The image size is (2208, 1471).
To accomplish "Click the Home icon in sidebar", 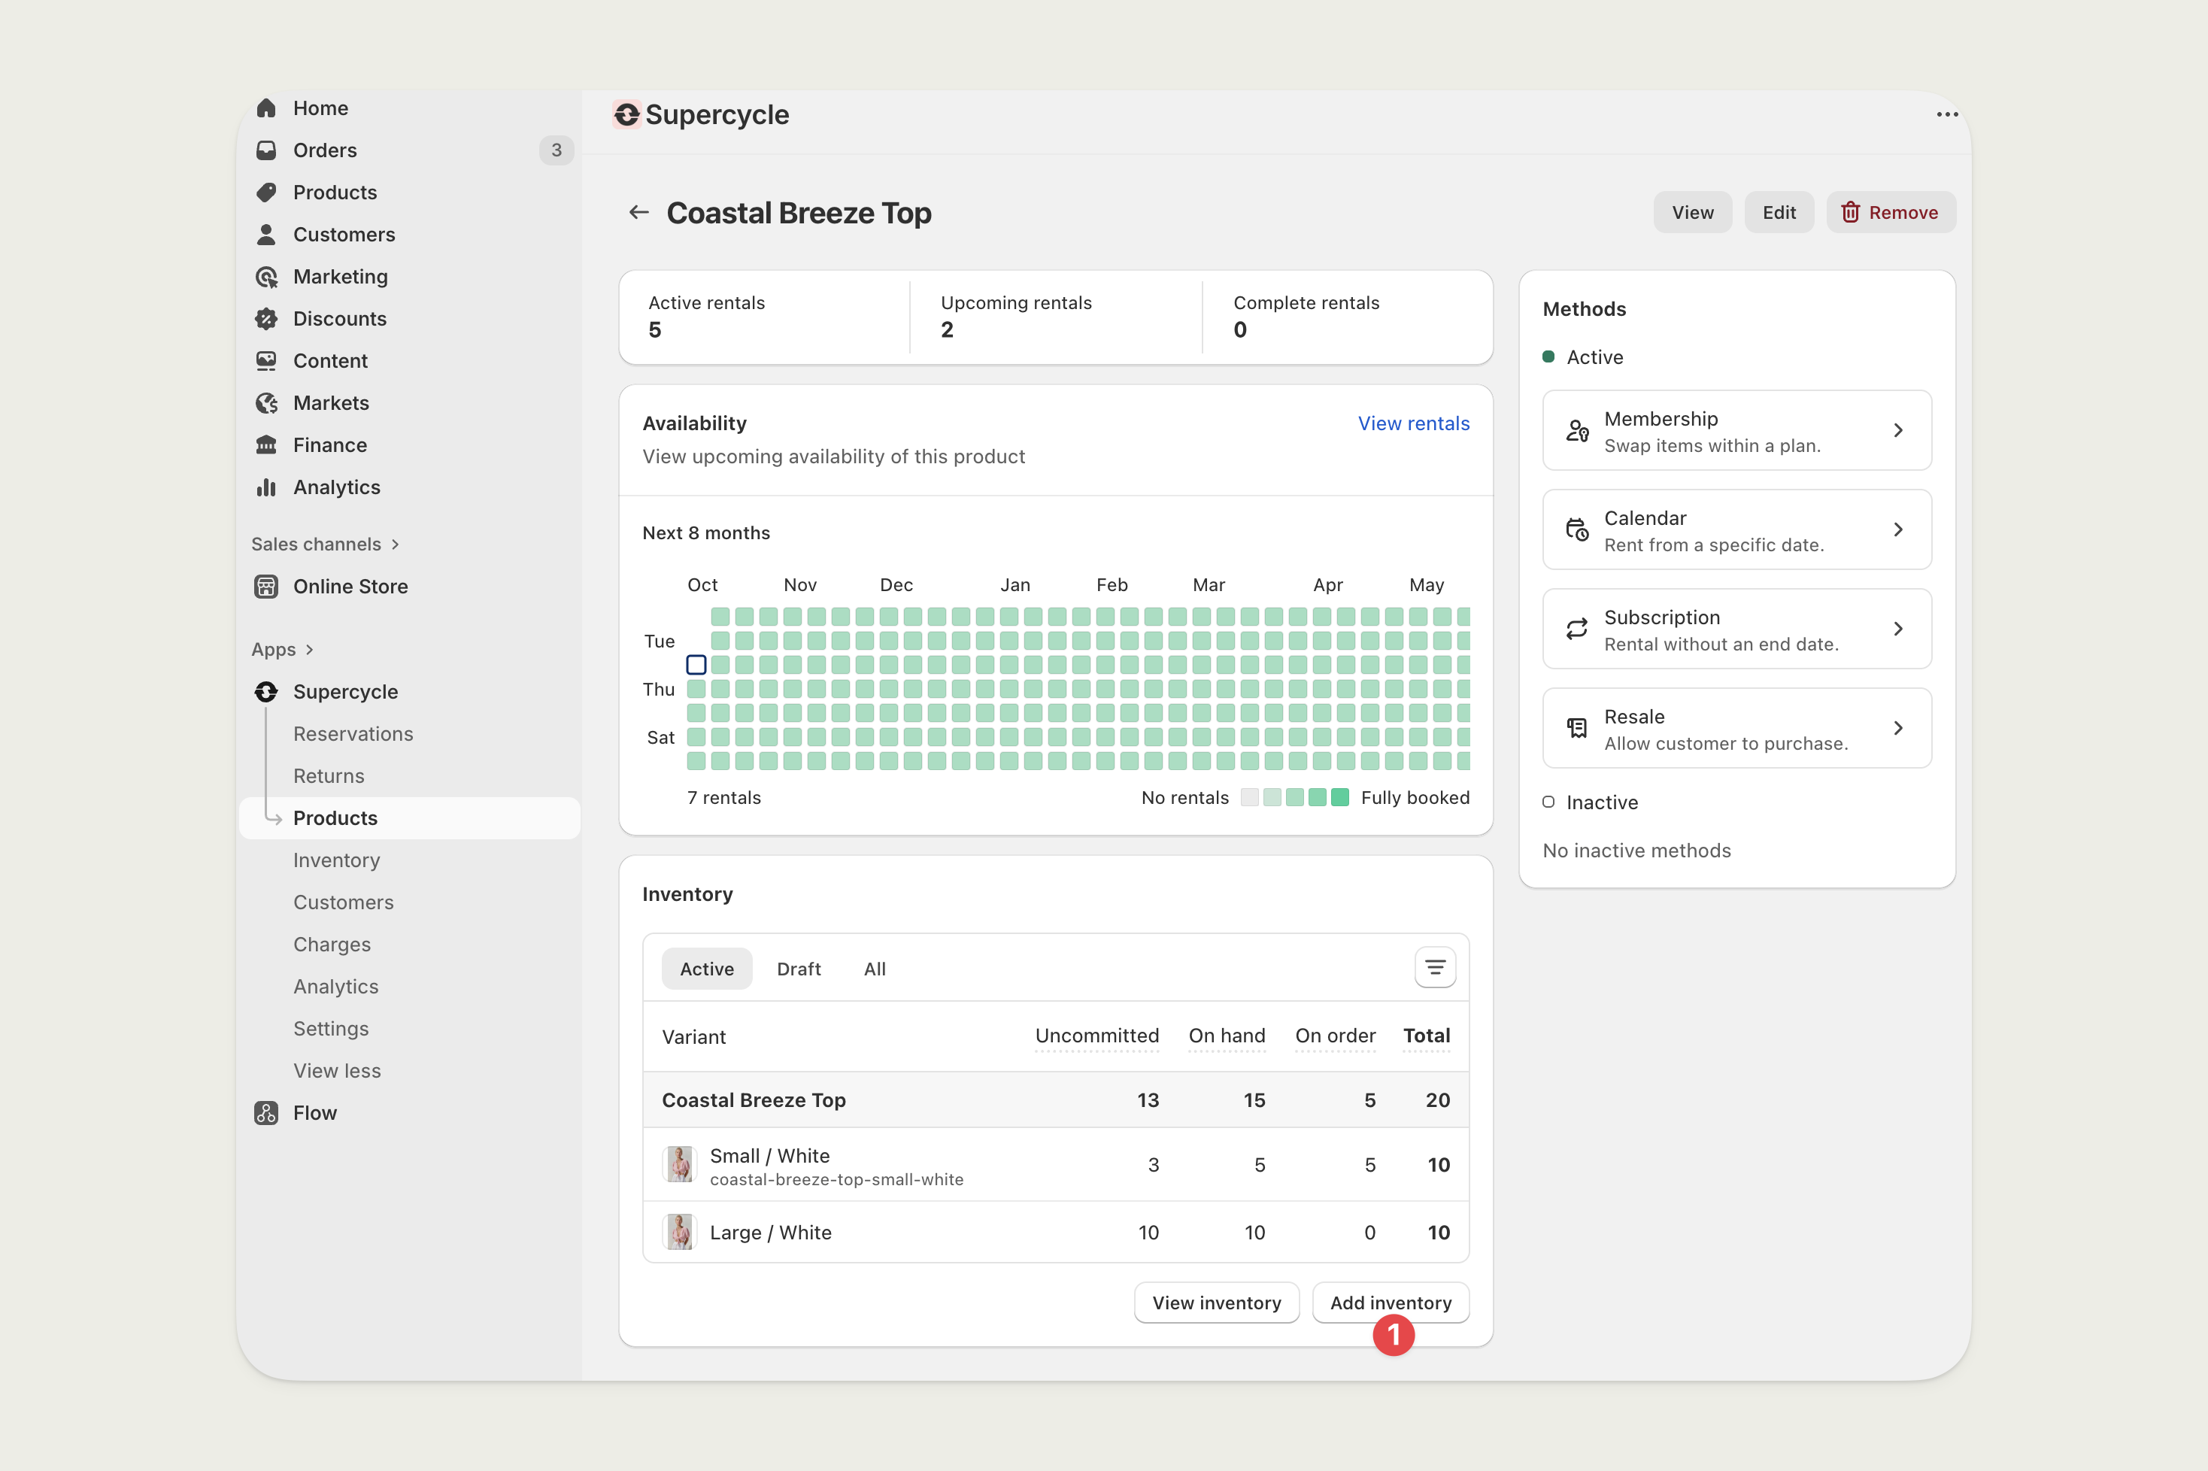I will point(267,108).
